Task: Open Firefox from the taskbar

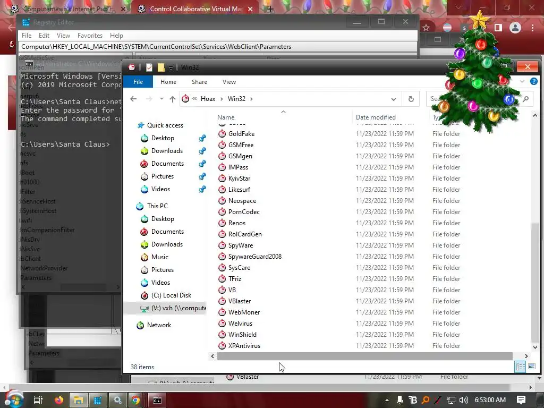Action: pyautogui.click(x=59, y=400)
